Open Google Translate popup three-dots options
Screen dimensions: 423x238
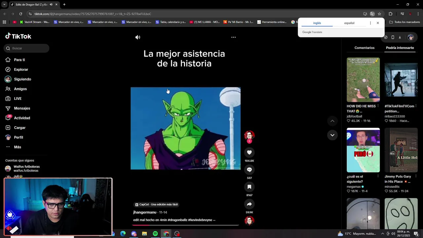coord(370,23)
